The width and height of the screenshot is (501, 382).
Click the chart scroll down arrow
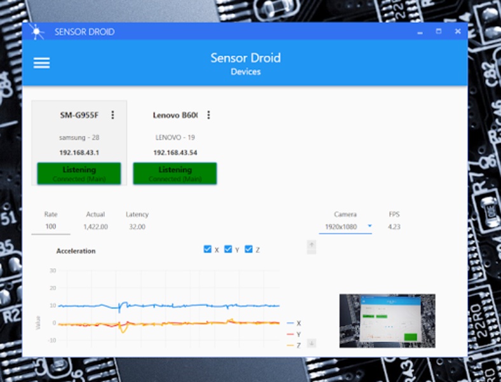(312, 343)
